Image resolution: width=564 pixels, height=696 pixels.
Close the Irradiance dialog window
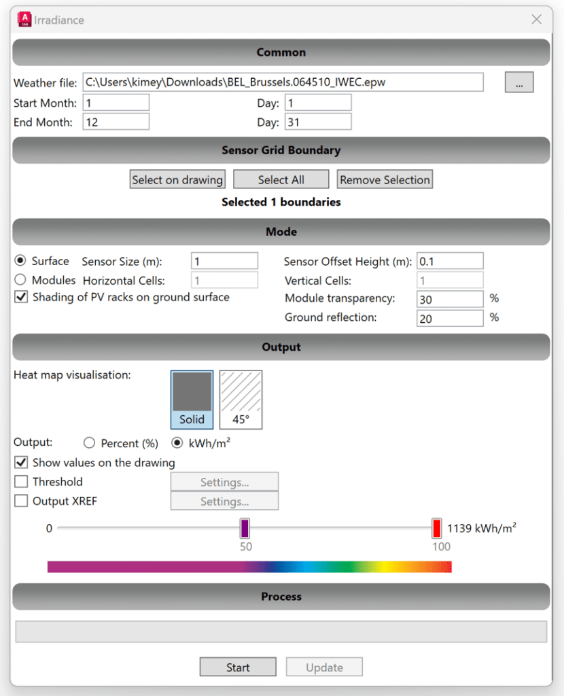(x=537, y=20)
